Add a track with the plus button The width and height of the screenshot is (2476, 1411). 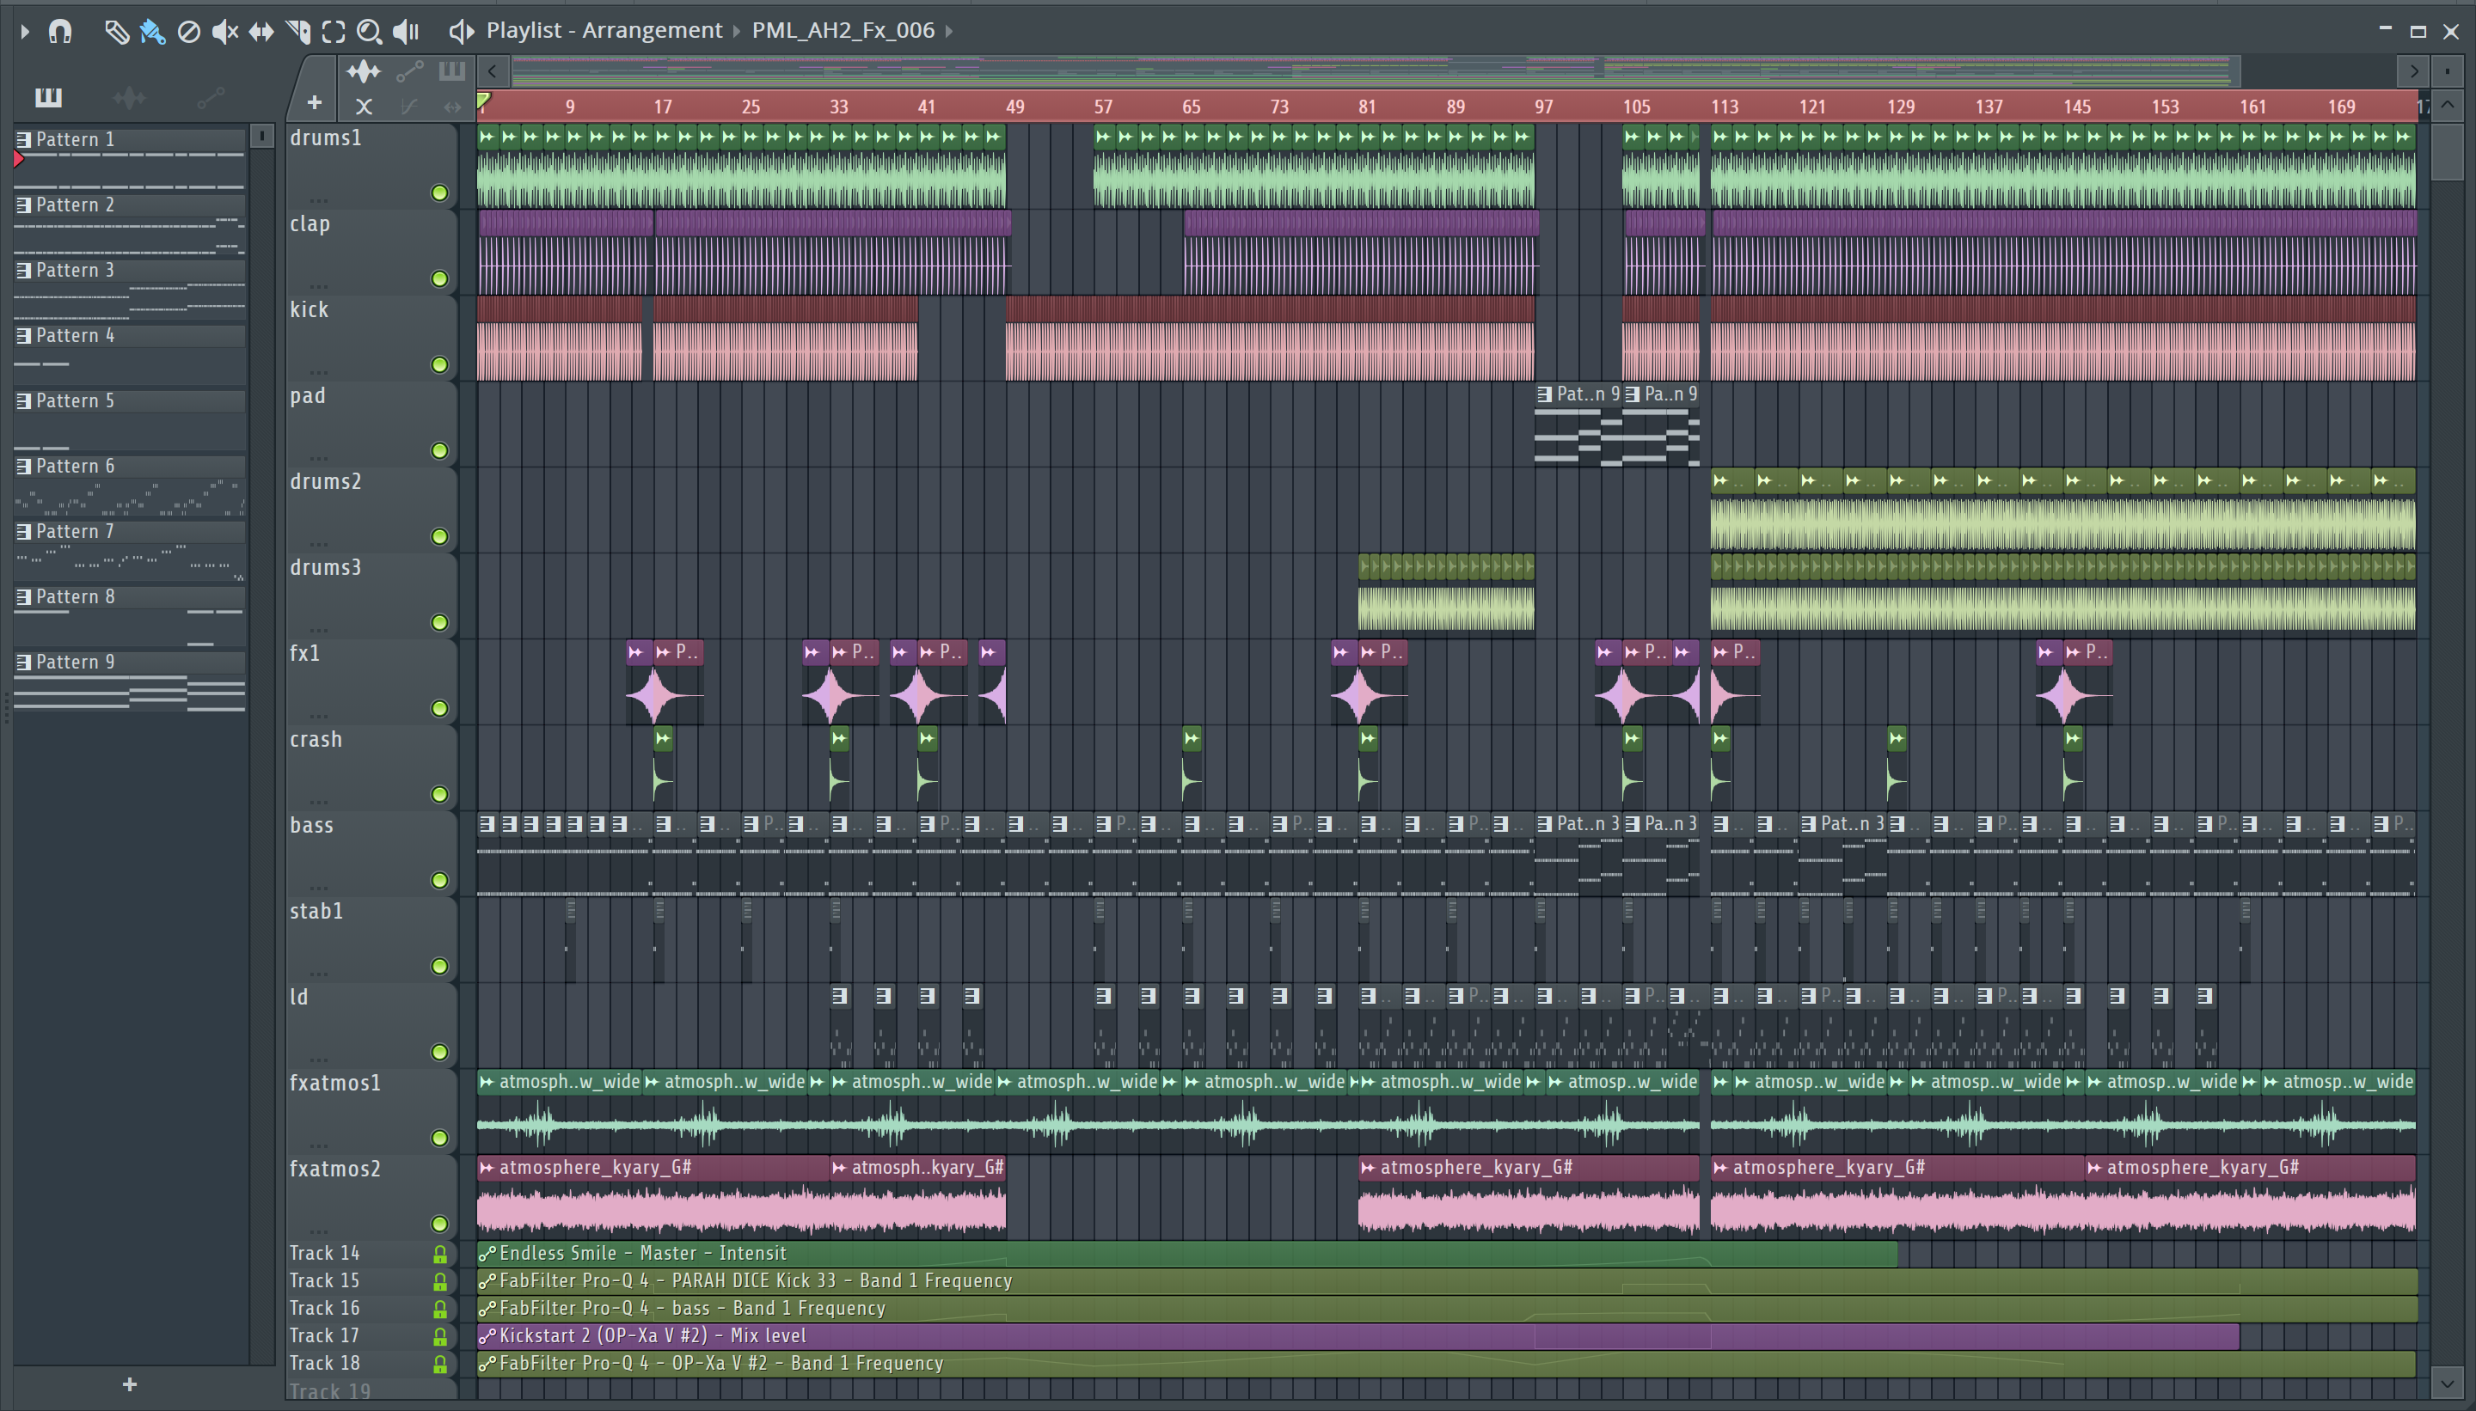[314, 101]
